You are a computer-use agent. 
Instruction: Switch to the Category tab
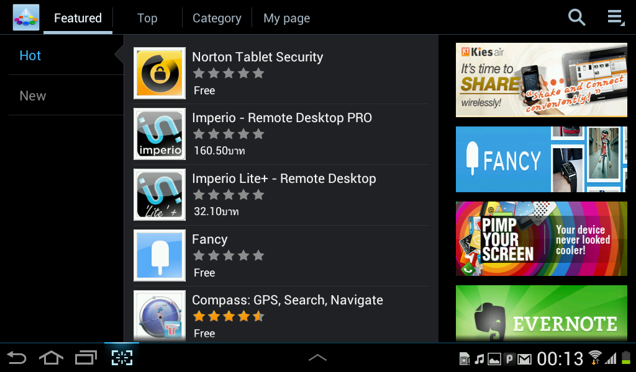coord(217,18)
